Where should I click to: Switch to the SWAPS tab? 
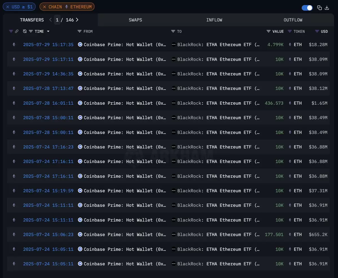tap(135, 20)
